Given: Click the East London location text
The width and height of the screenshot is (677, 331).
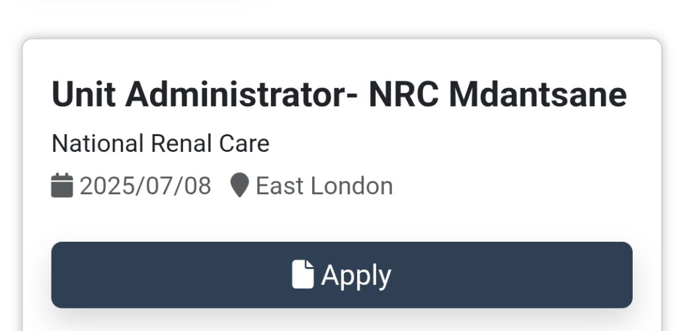Looking at the screenshot, I should 324,186.
